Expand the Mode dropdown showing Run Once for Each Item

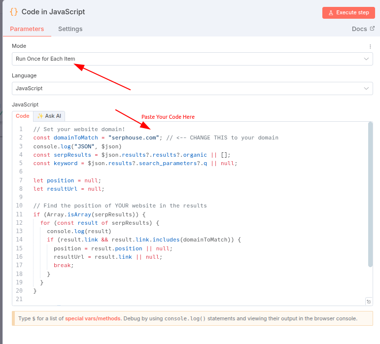192,59
